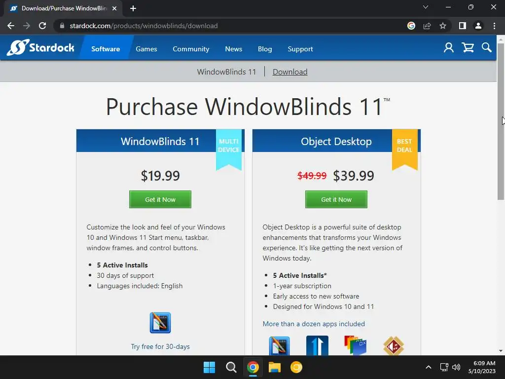
Task: Click the Download sub-navigation link
Action: point(290,72)
